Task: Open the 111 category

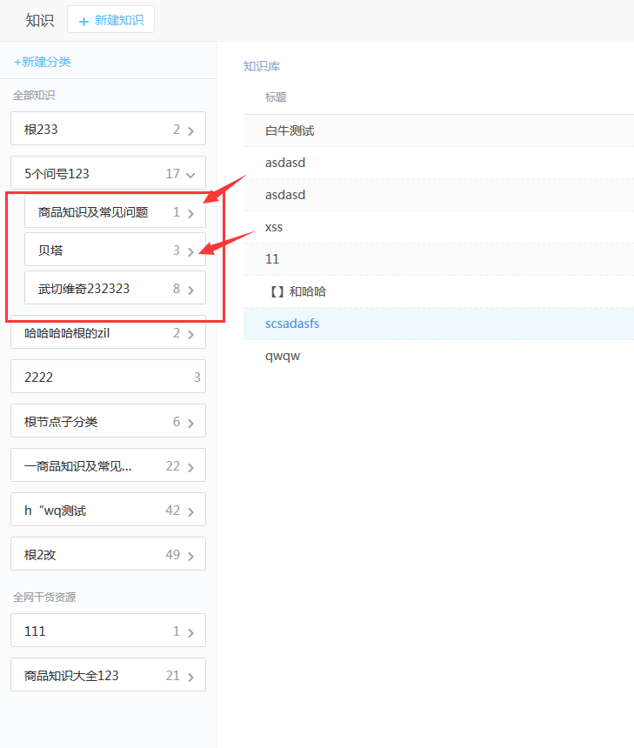Action: pyautogui.click(x=108, y=631)
